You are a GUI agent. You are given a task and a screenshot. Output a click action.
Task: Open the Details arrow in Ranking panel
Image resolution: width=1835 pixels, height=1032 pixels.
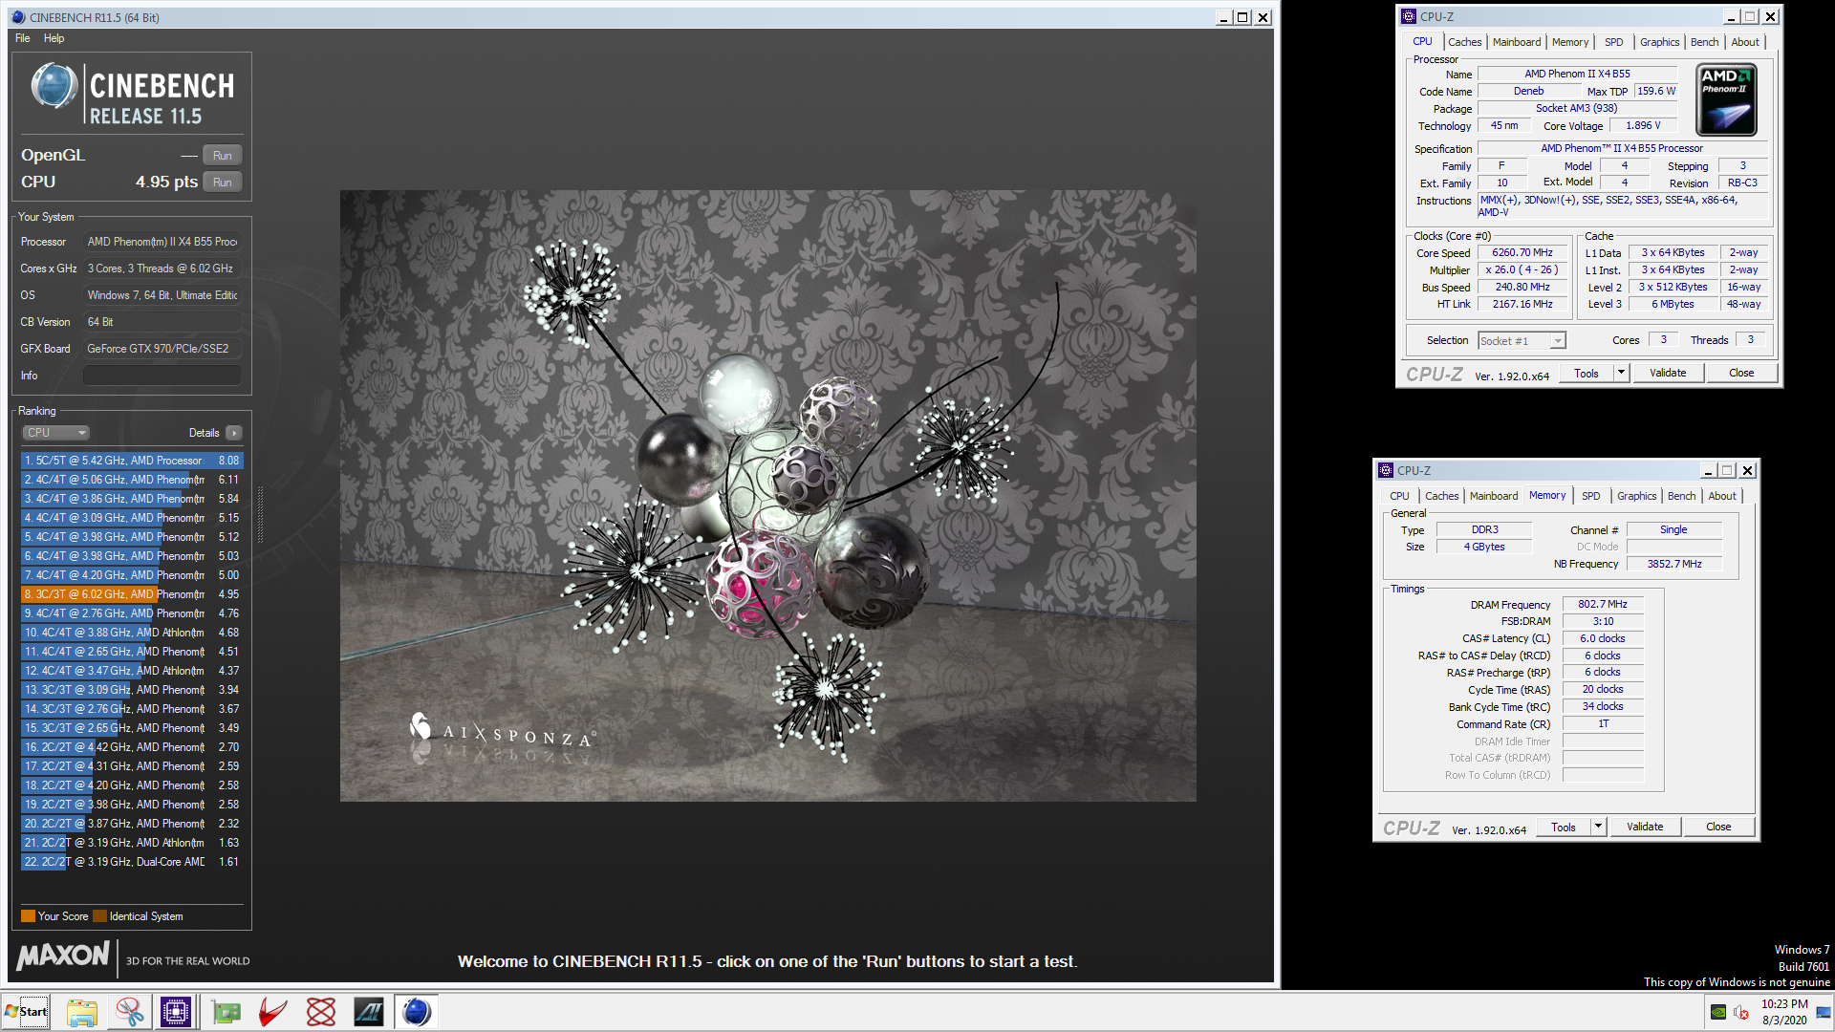click(234, 433)
